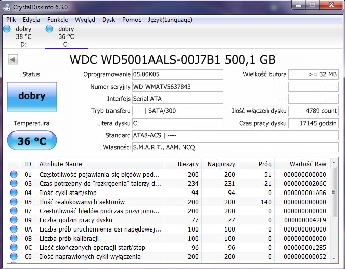
Task: Switch to disk D: 38 °C tab
Action: 23,36
